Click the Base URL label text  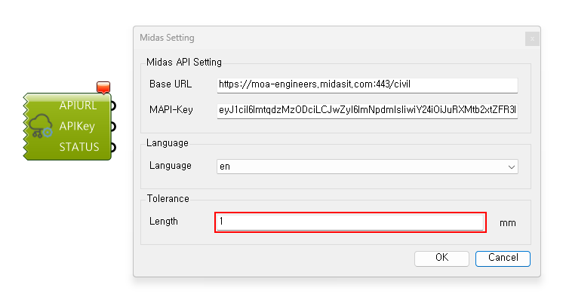[x=171, y=84]
